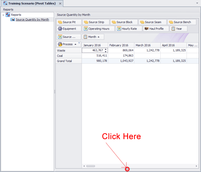The height and width of the screenshot is (172, 201).
Task: Click the Equipment field button
Action: (69, 29)
